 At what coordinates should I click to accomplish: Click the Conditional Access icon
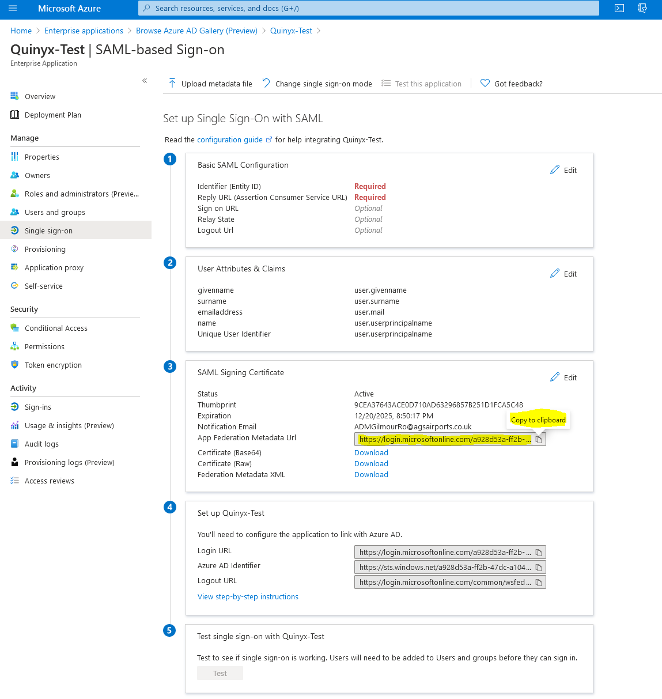(x=14, y=328)
